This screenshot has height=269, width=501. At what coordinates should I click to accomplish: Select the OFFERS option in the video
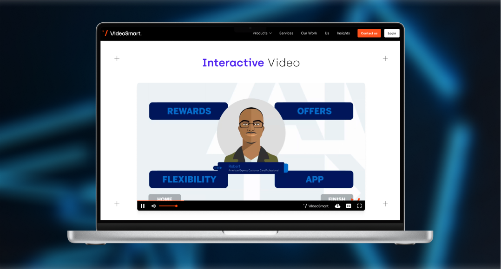(314, 111)
